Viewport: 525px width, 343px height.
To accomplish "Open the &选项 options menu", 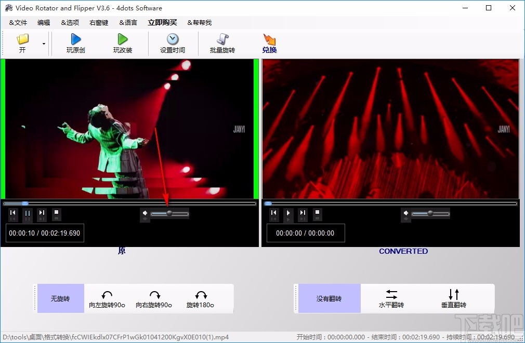I will point(70,22).
